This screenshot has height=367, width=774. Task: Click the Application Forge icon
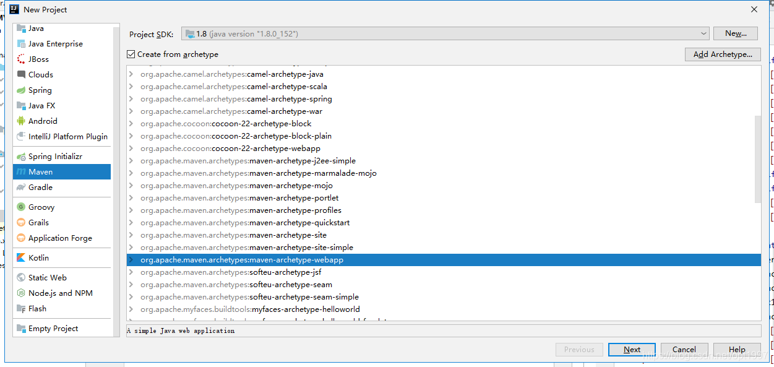[x=21, y=238]
